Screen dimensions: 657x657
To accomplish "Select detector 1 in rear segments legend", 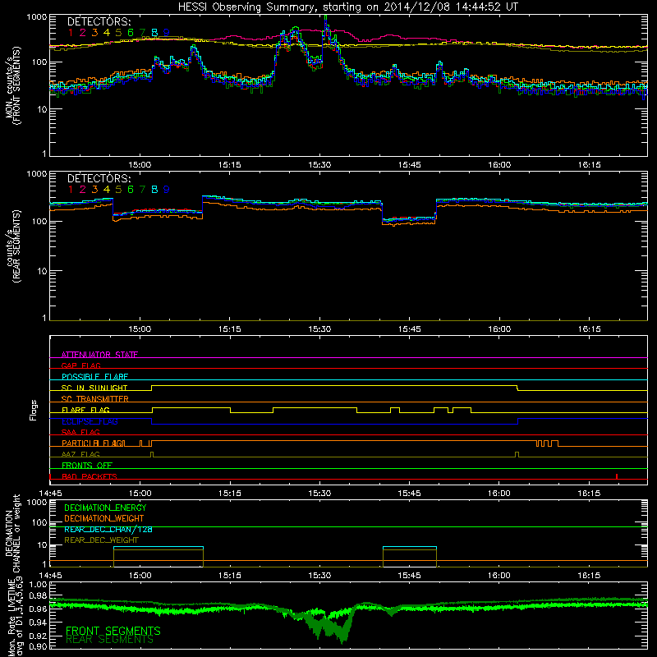I will click(x=71, y=190).
